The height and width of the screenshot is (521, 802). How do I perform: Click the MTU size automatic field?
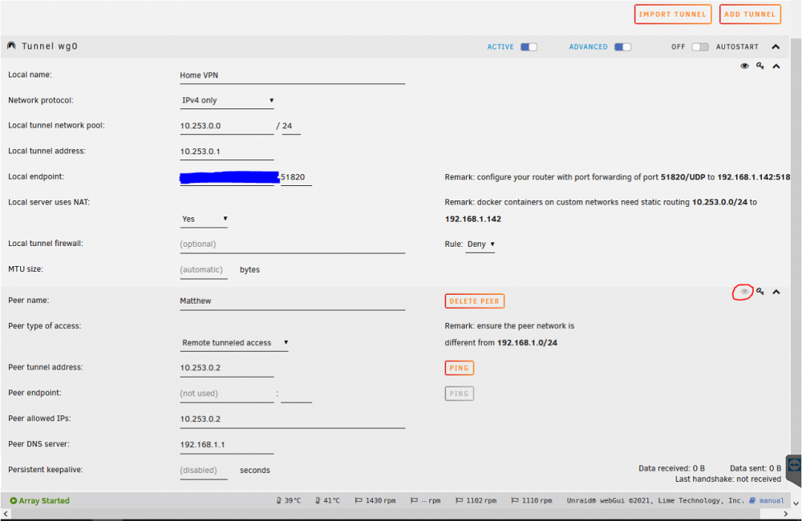(x=204, y=270)
